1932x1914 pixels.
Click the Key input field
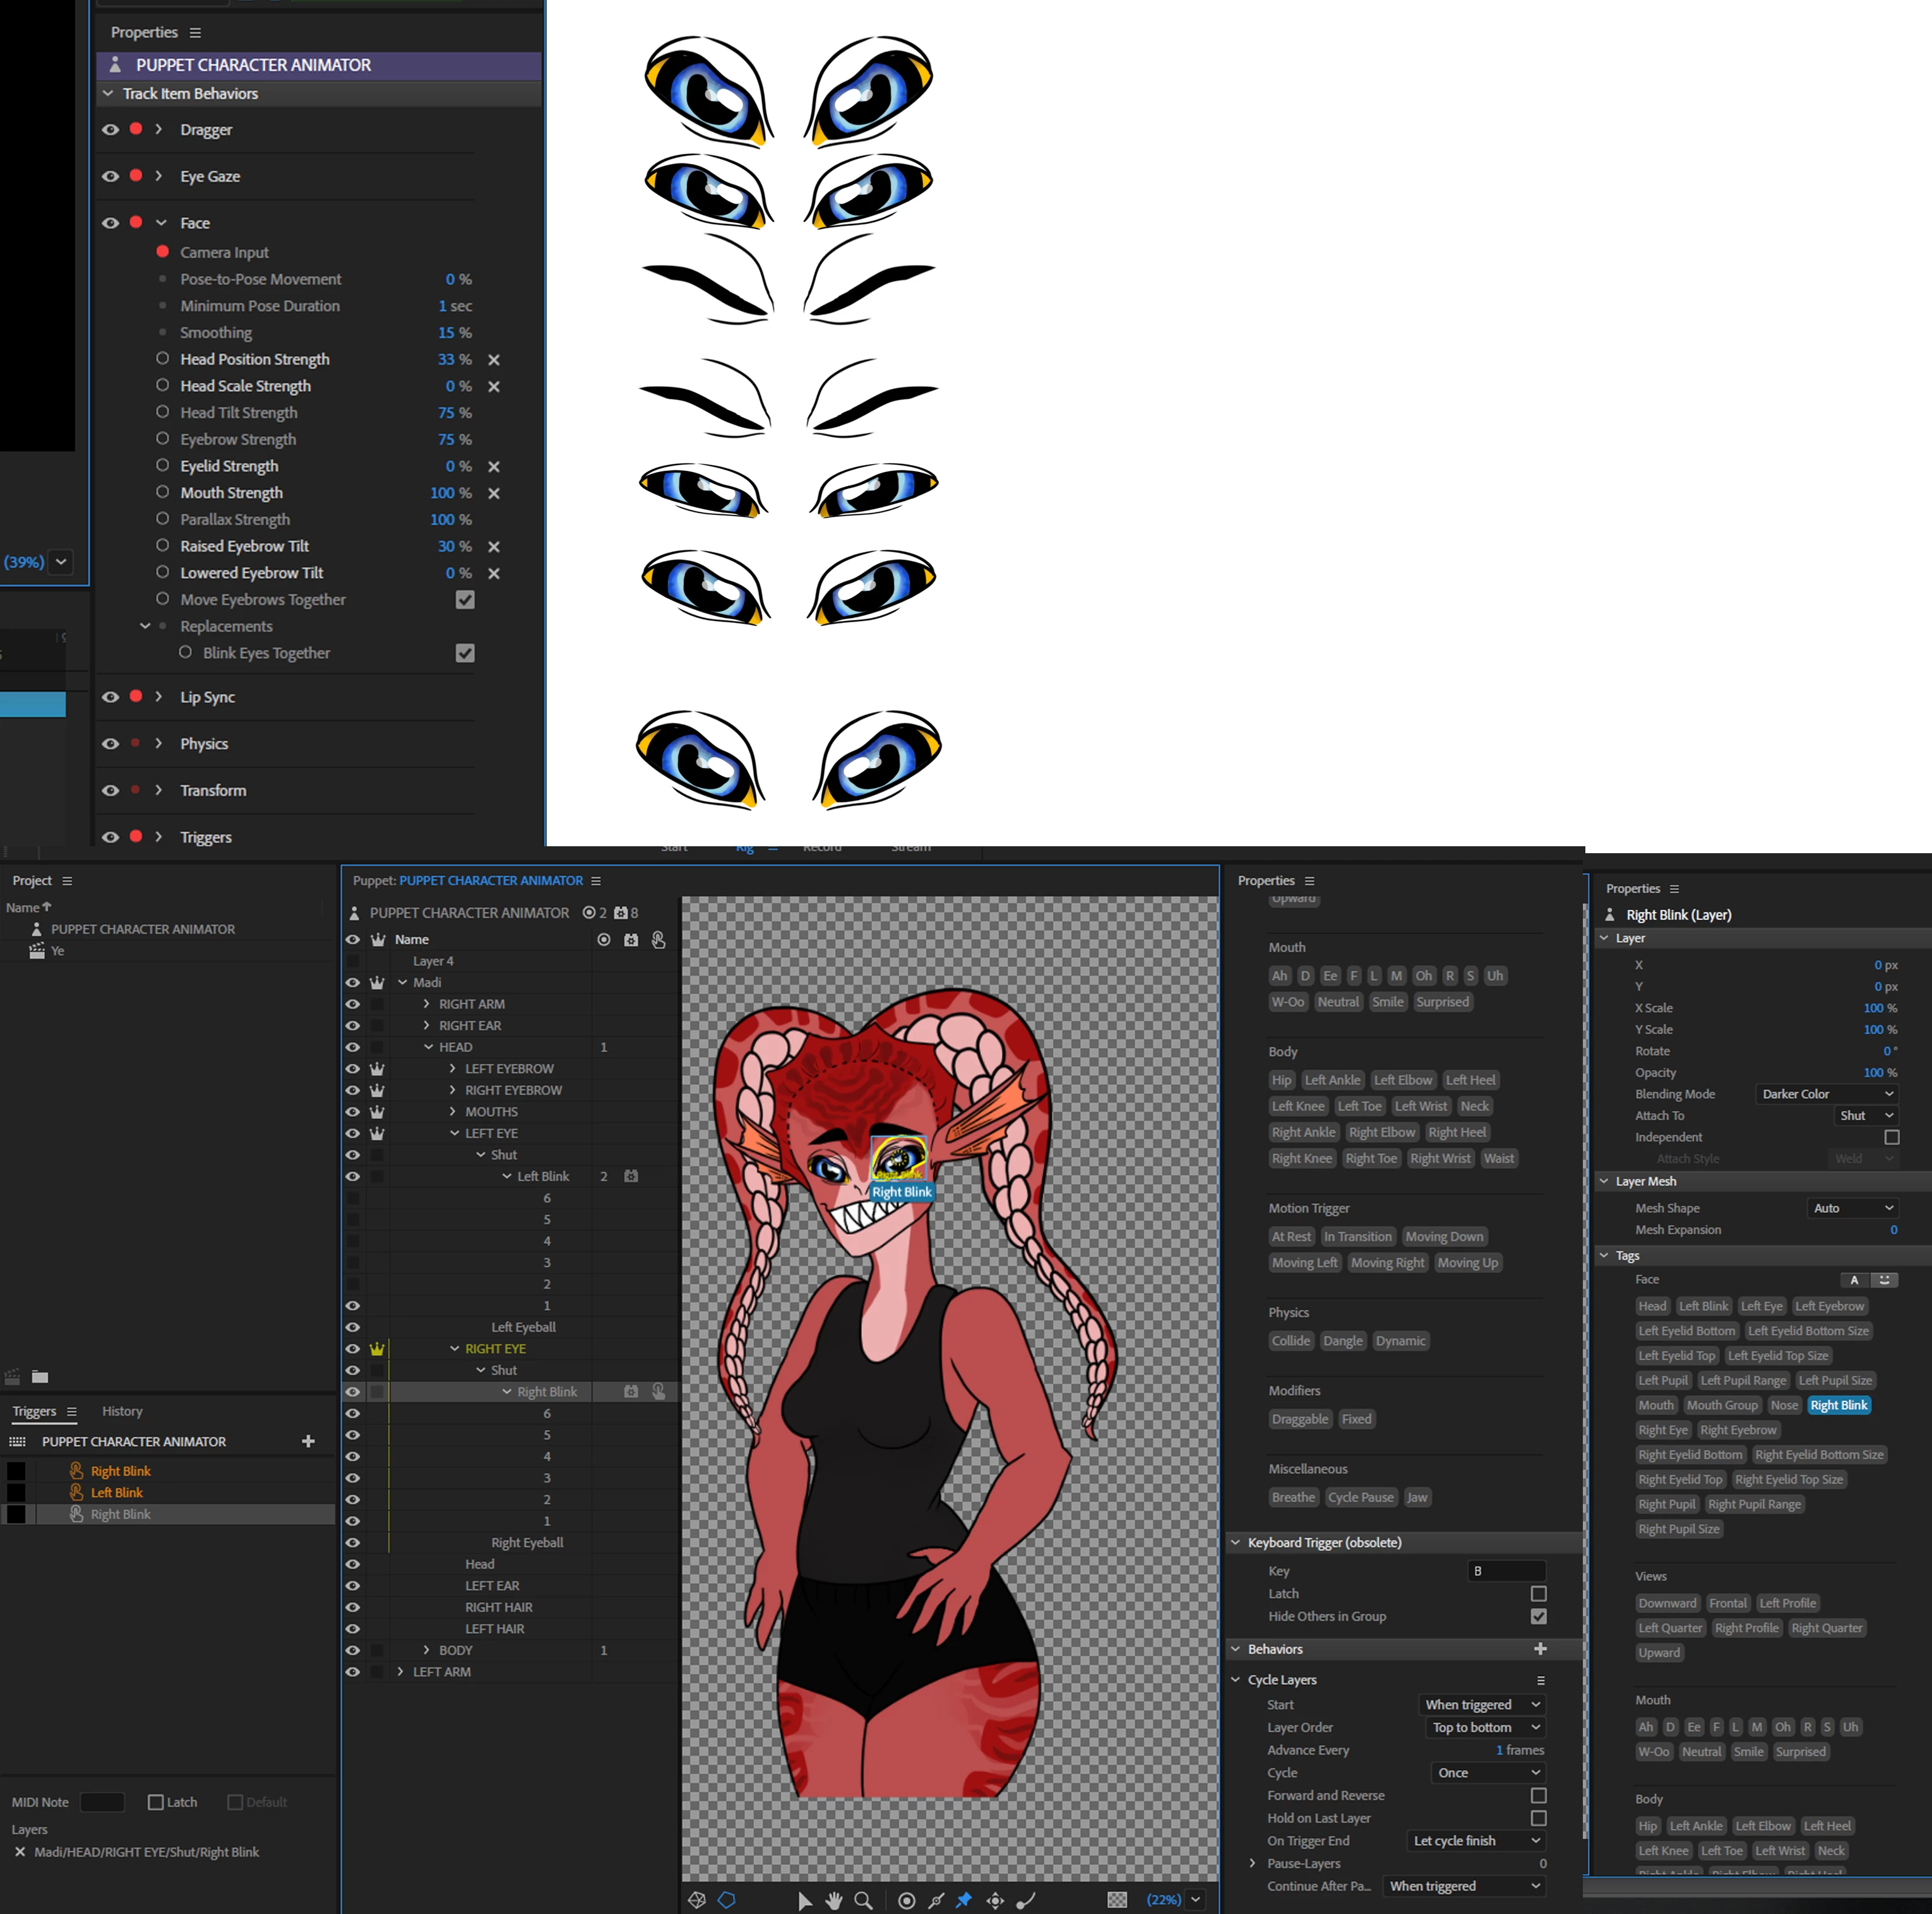click(1506, 1571)
